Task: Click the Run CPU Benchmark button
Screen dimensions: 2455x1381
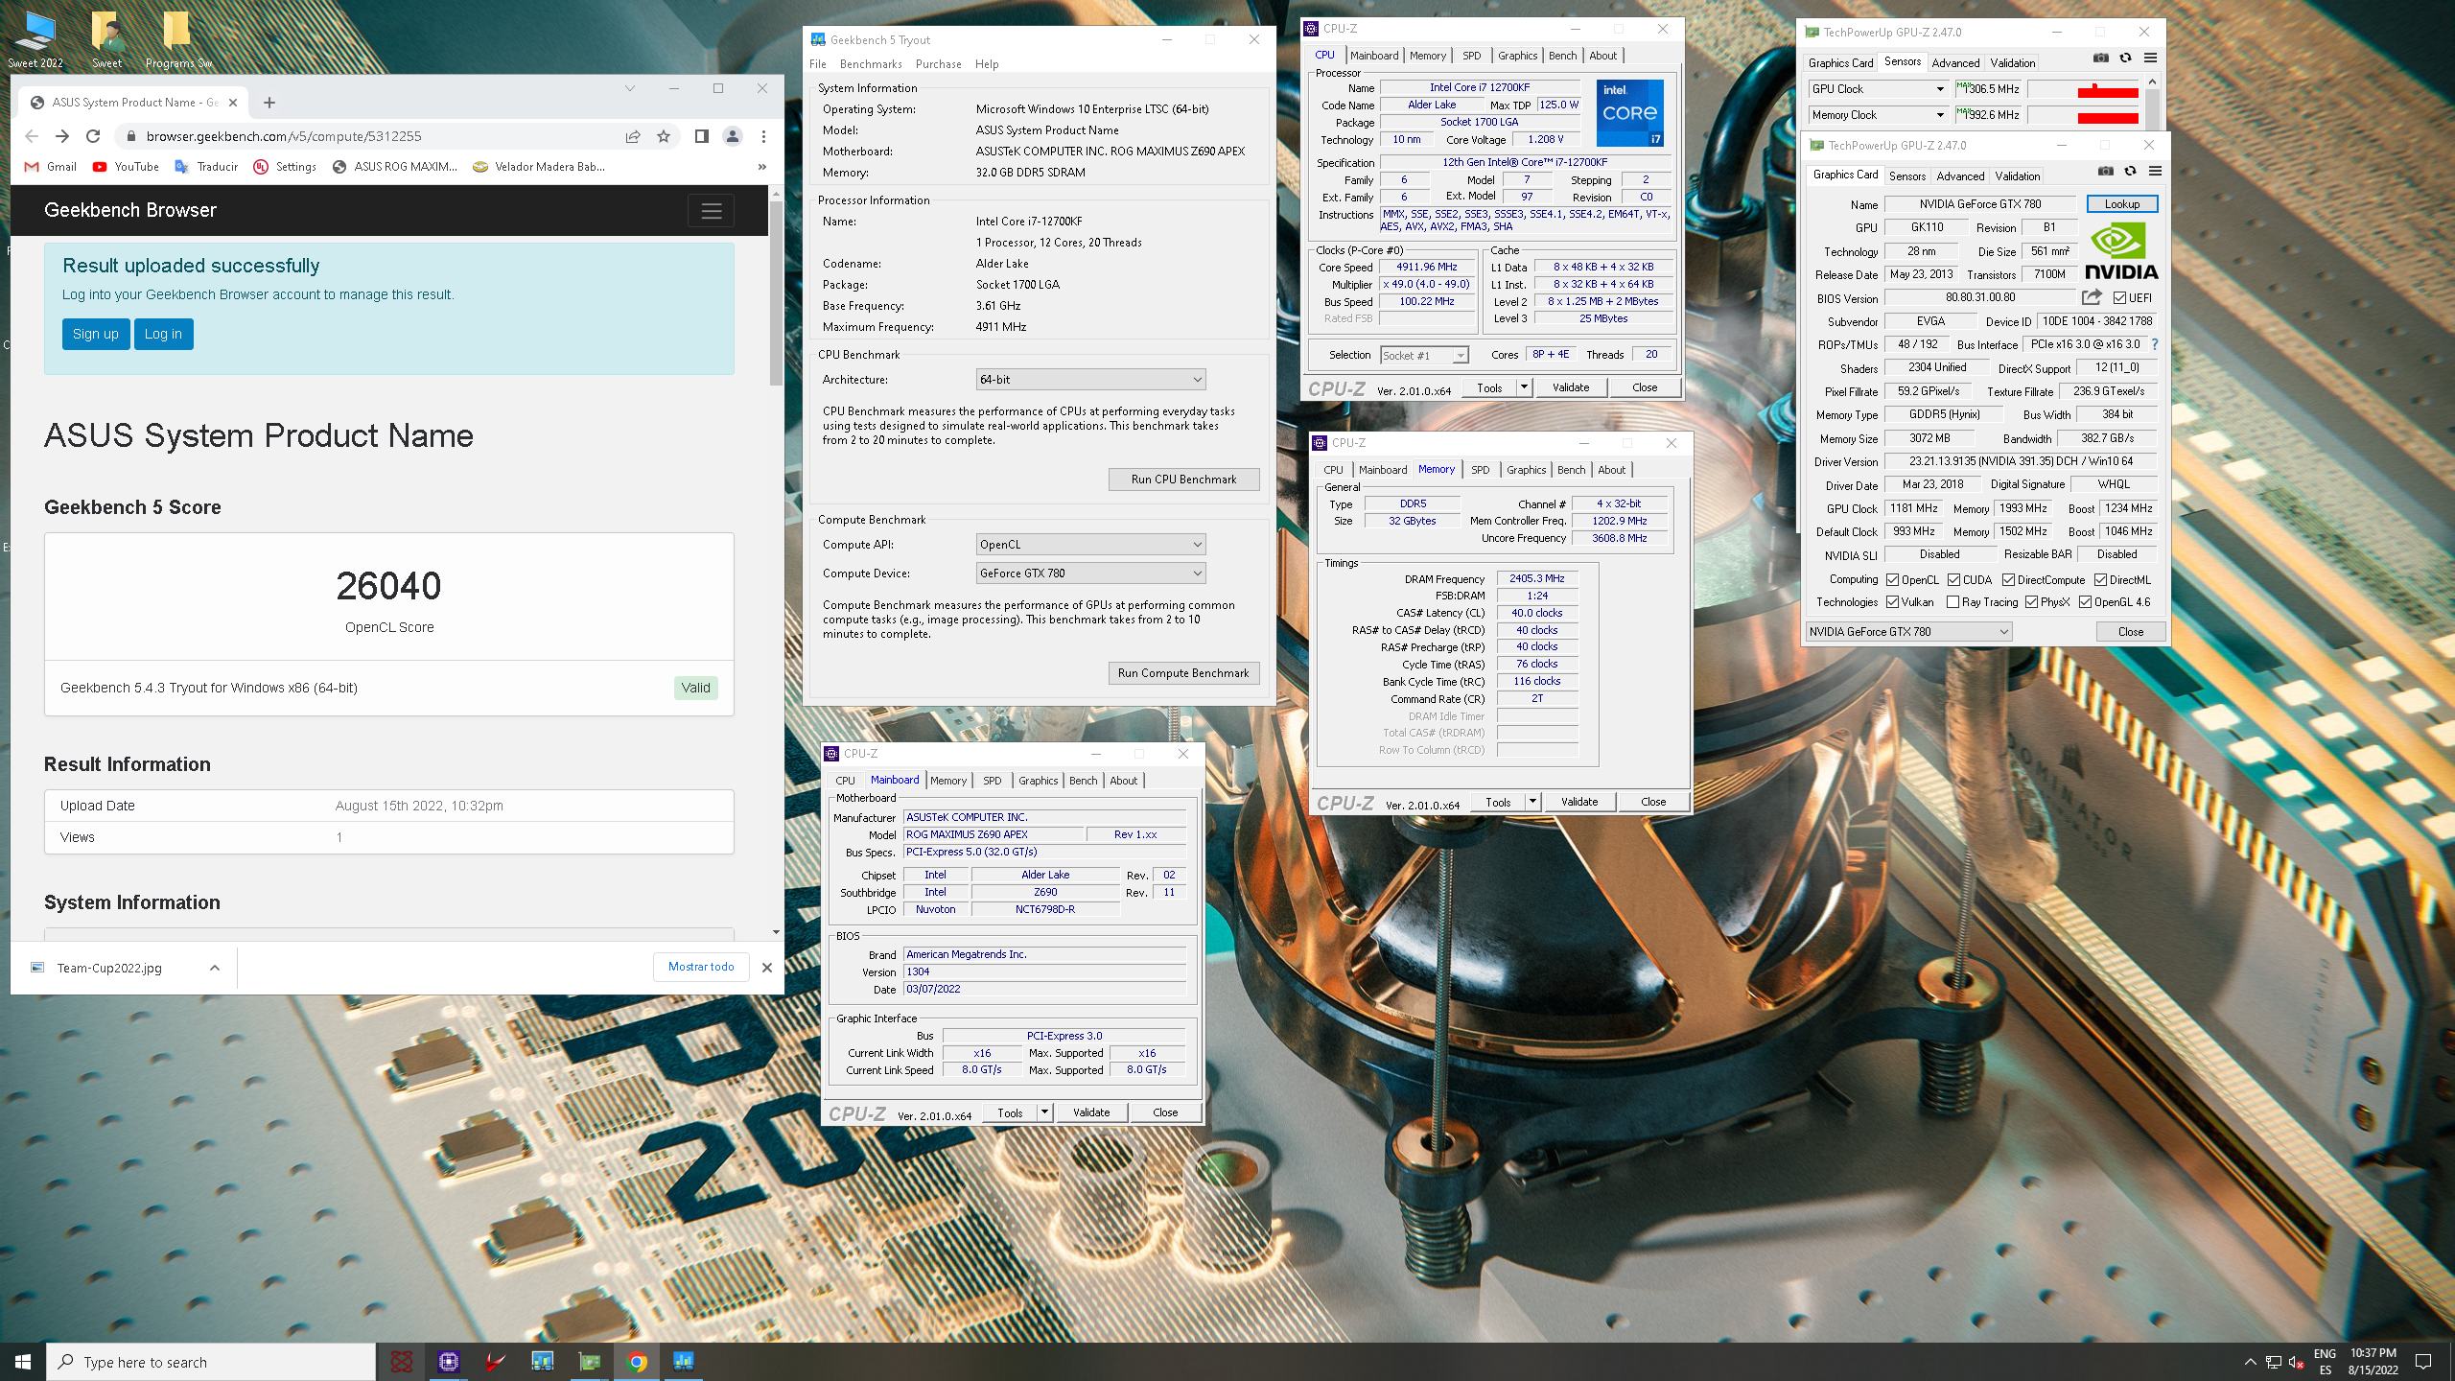Action: click(x=1183, y=480)
